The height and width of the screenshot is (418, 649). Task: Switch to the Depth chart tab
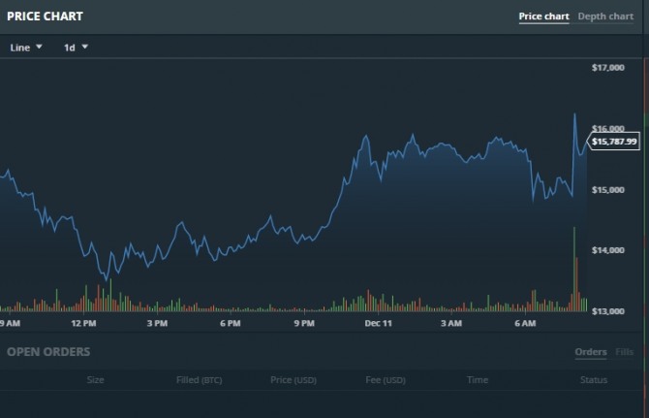(605, 16)
